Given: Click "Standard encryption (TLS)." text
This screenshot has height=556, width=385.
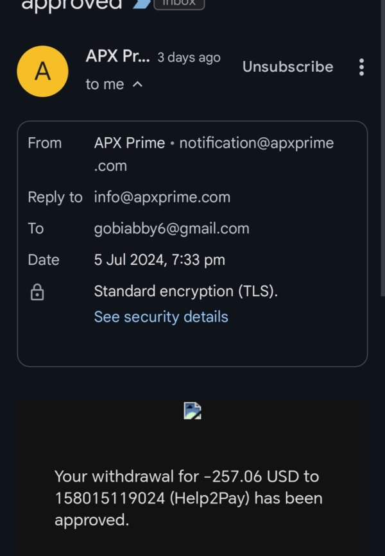Looking at the screenshot, I should tap(186, 291).
